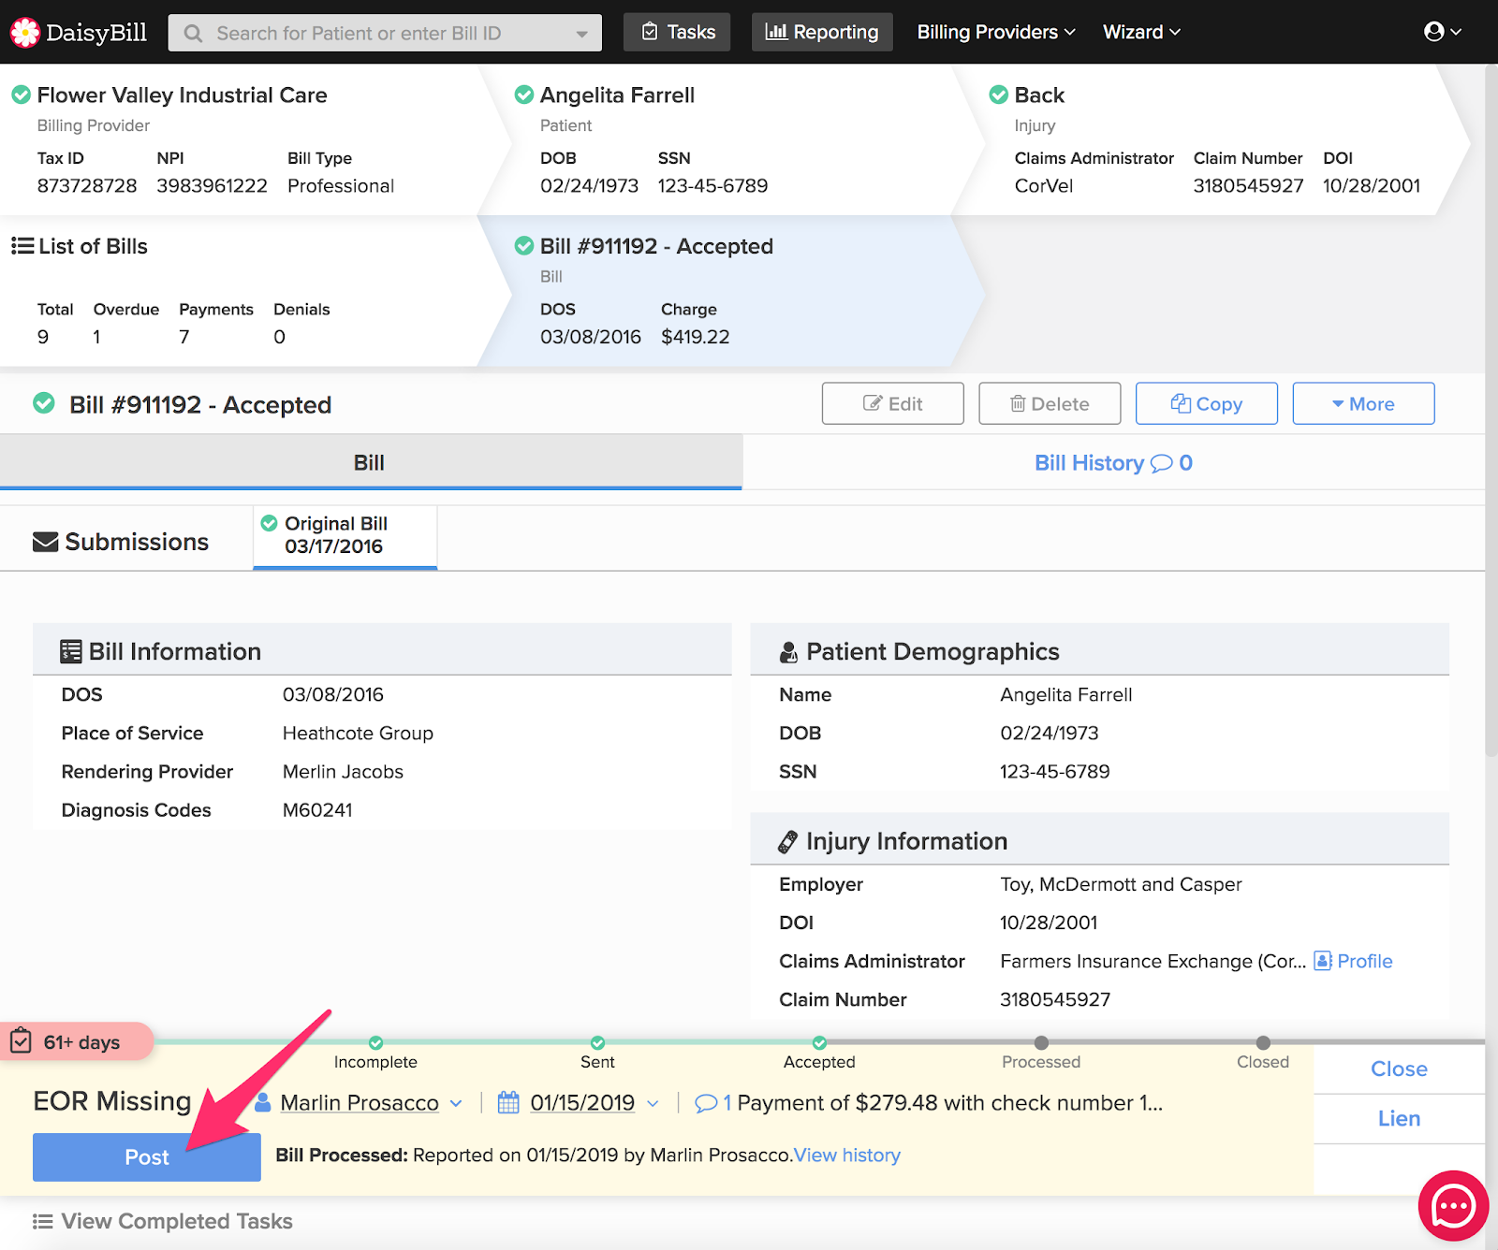Open the List of Bills
The image size is (1498, 1250).
click(93, 246)
